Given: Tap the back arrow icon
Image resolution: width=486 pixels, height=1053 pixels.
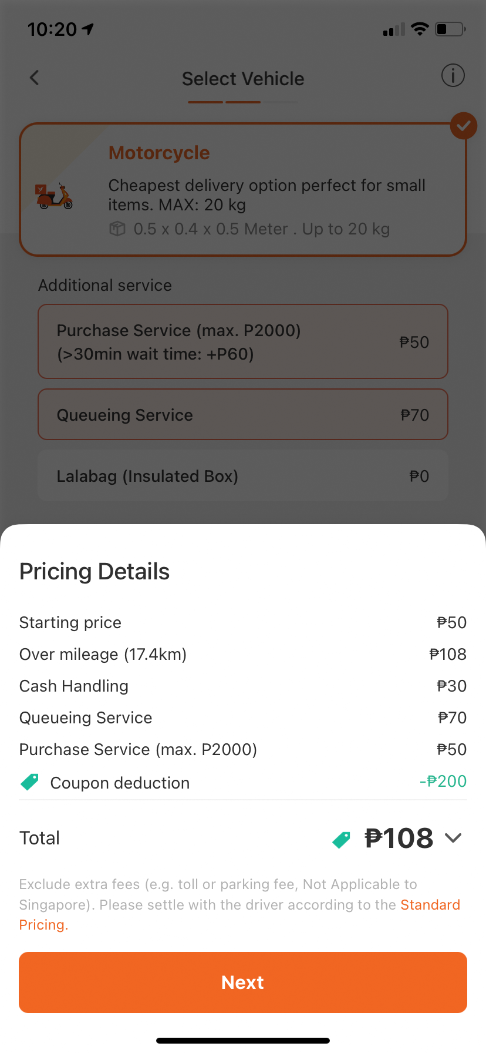Looking at the screenshot, I should [34, 78].
